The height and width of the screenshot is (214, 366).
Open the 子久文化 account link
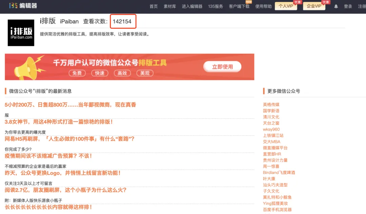(x=271, y=191)
